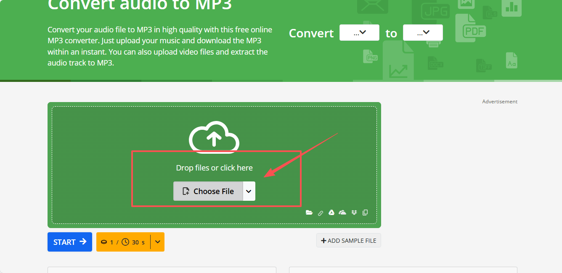This screenshot has height=273, width=562.
Task: Click the bar chart icon in banner
Action: click(511, 7)
